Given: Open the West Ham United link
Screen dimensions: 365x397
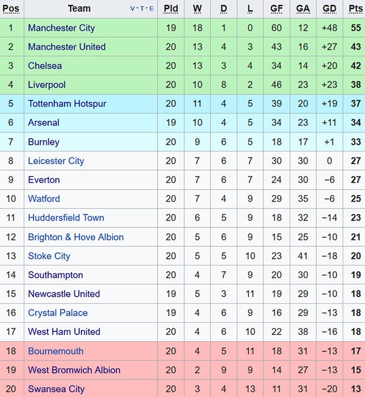Looking at the screenshot, I should point(64,332).
